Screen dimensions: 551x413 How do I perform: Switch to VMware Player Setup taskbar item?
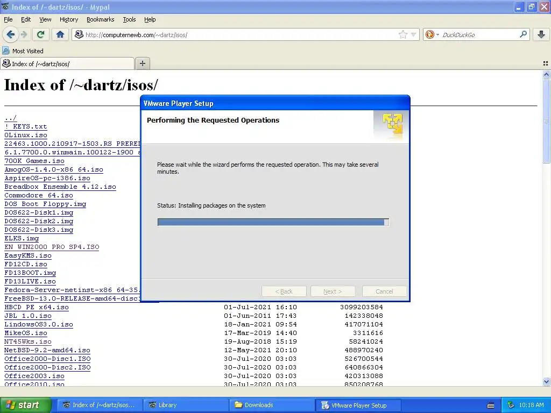click(358, 405)
